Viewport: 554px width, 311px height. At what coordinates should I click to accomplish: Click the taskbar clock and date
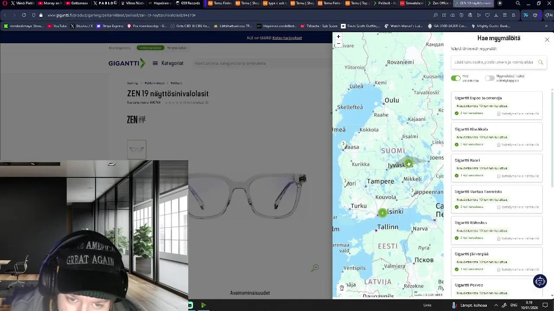pos(529,305)
